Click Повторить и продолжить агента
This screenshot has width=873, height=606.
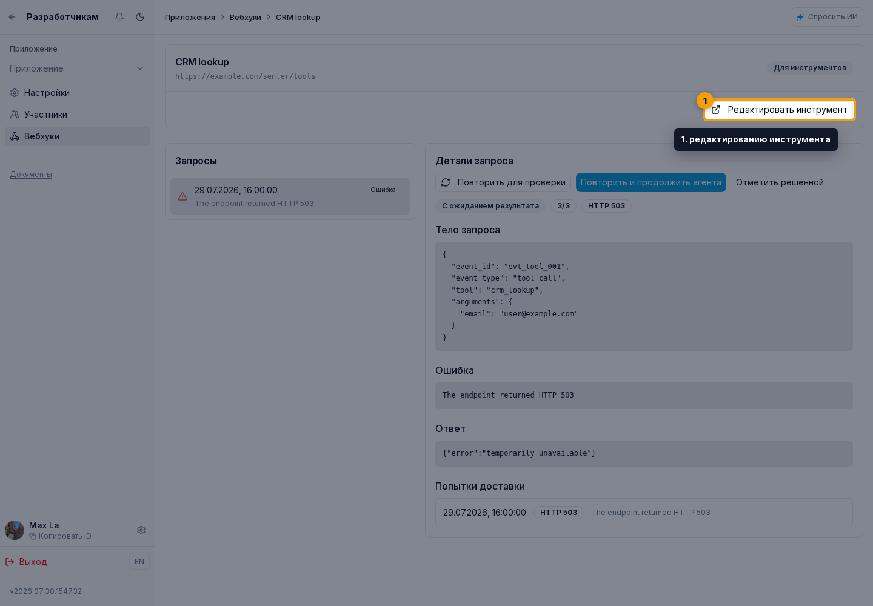click(651, 182)
